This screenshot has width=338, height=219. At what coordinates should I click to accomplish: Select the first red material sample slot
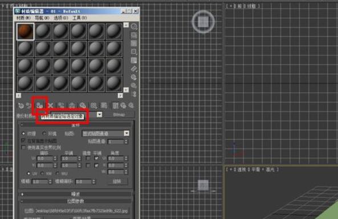point(25,32)
